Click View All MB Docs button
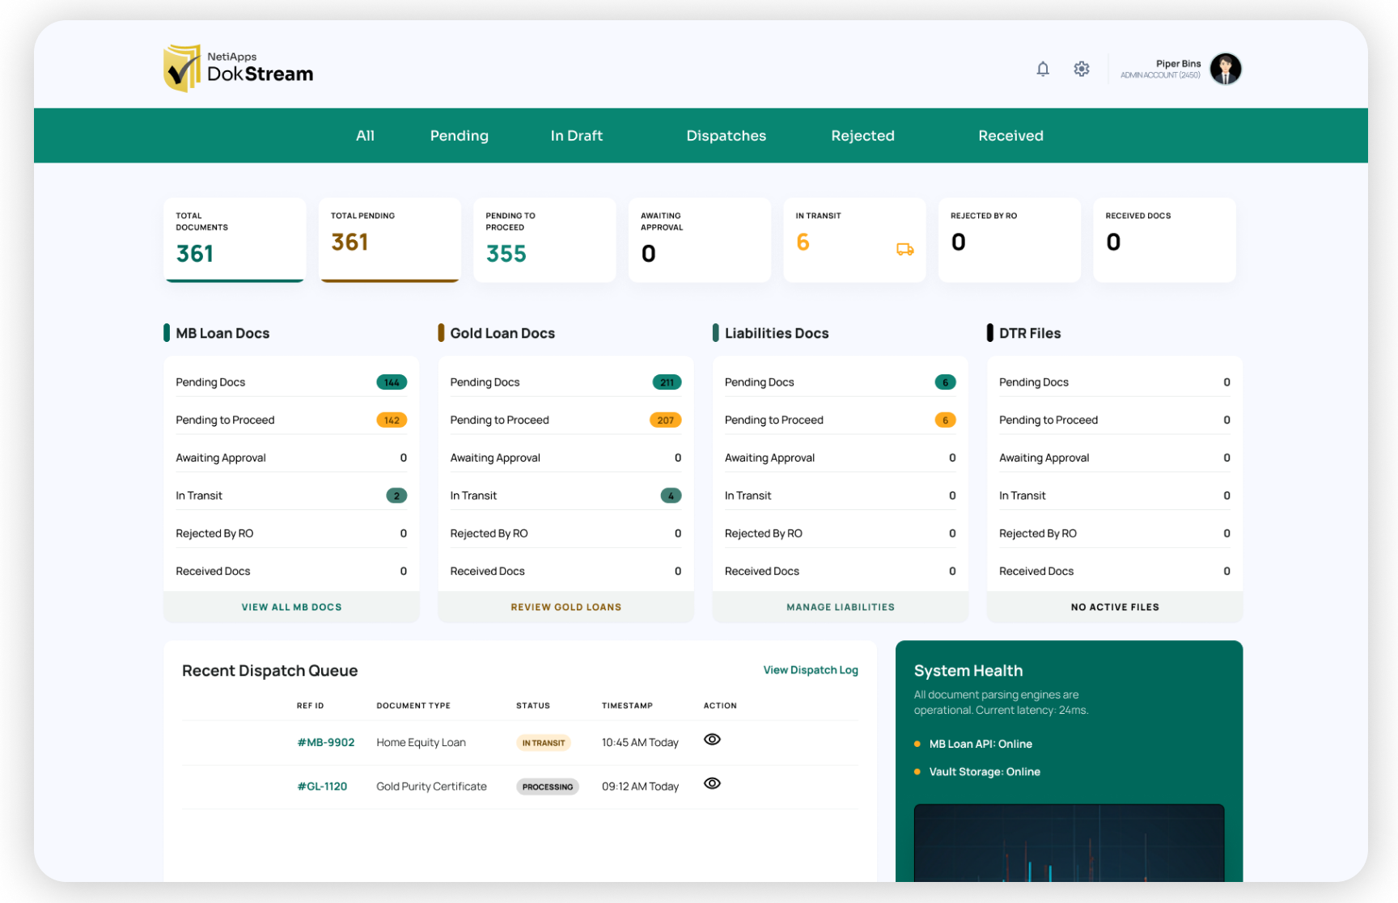Screen dimensions: 1398x903 coord(291,607)
